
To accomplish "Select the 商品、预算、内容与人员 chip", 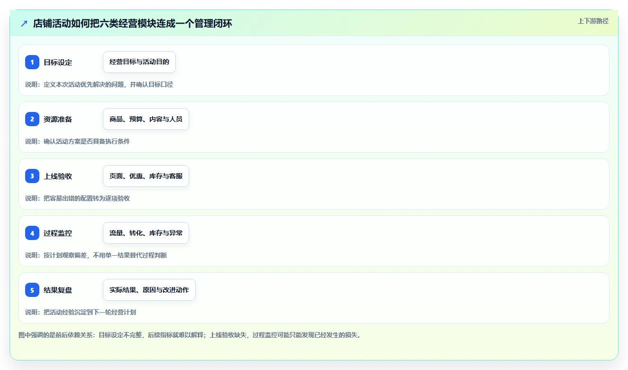I will 146,119.
